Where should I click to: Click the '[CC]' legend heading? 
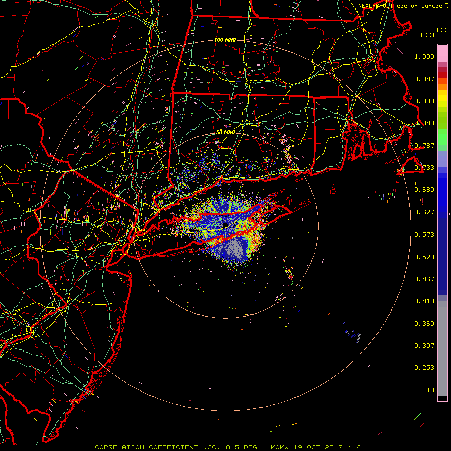pos(428,35)
